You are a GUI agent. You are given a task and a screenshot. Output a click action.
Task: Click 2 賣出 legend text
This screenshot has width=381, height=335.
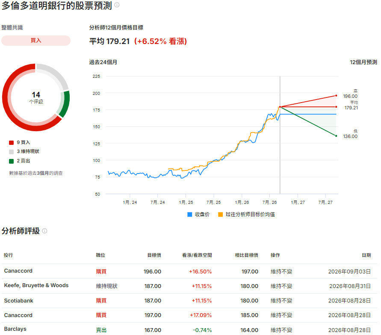tap(24, 161)
